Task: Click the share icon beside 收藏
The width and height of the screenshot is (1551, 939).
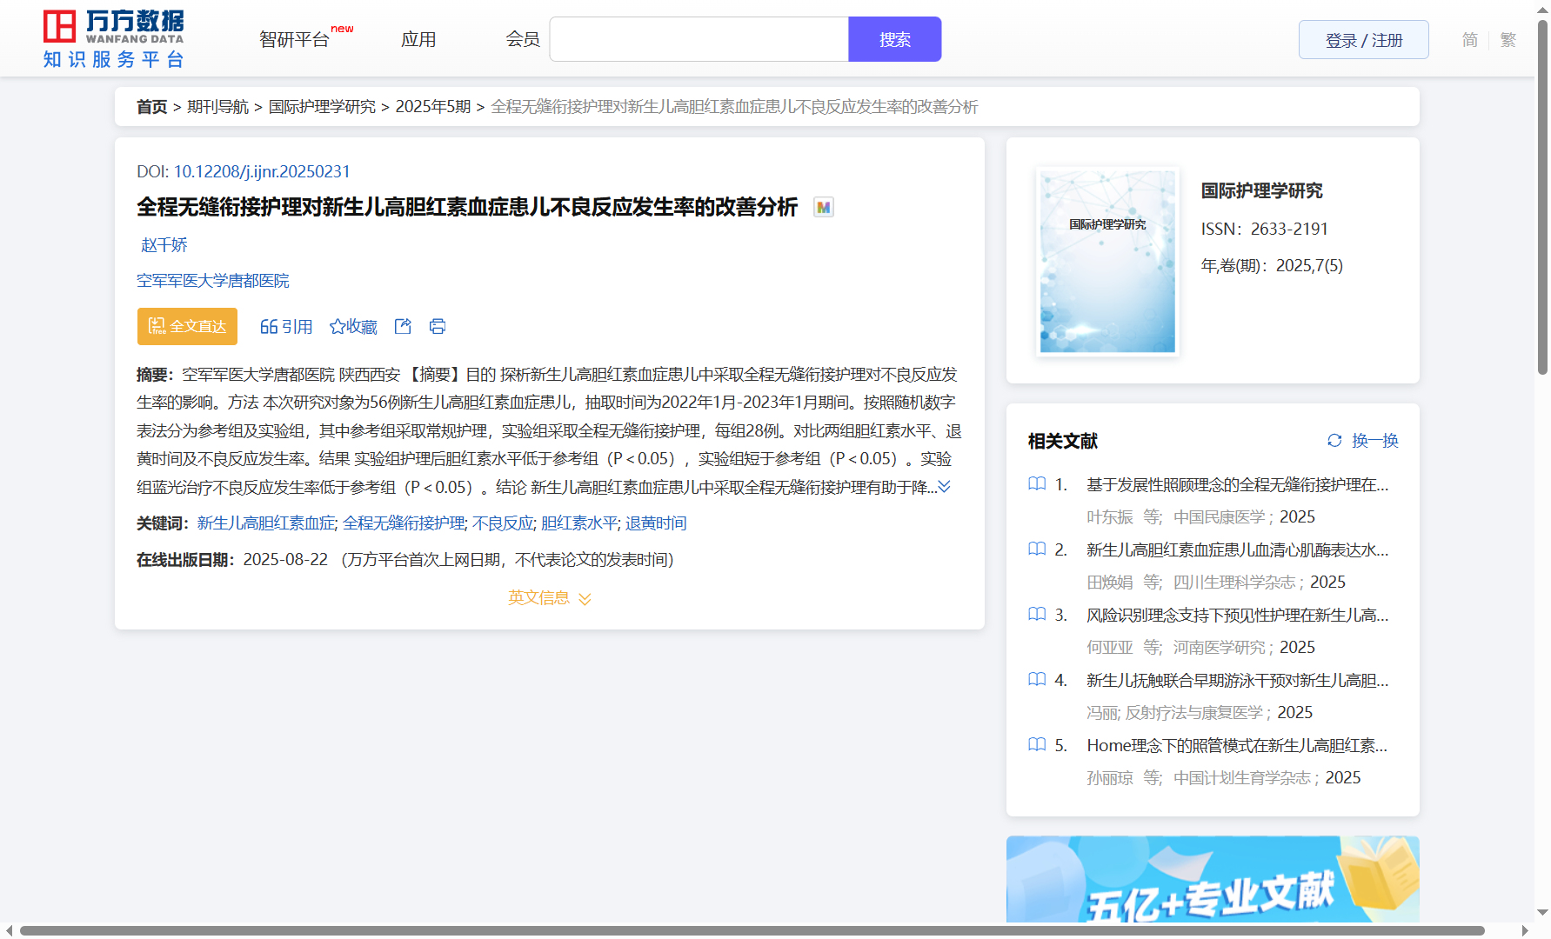Action: (403, 326)
